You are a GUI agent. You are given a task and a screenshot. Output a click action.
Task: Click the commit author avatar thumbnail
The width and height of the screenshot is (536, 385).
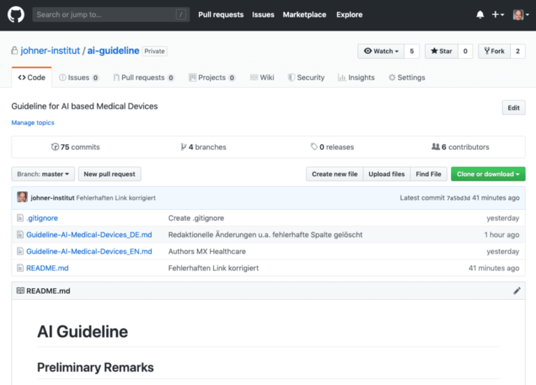pos(22,197)
